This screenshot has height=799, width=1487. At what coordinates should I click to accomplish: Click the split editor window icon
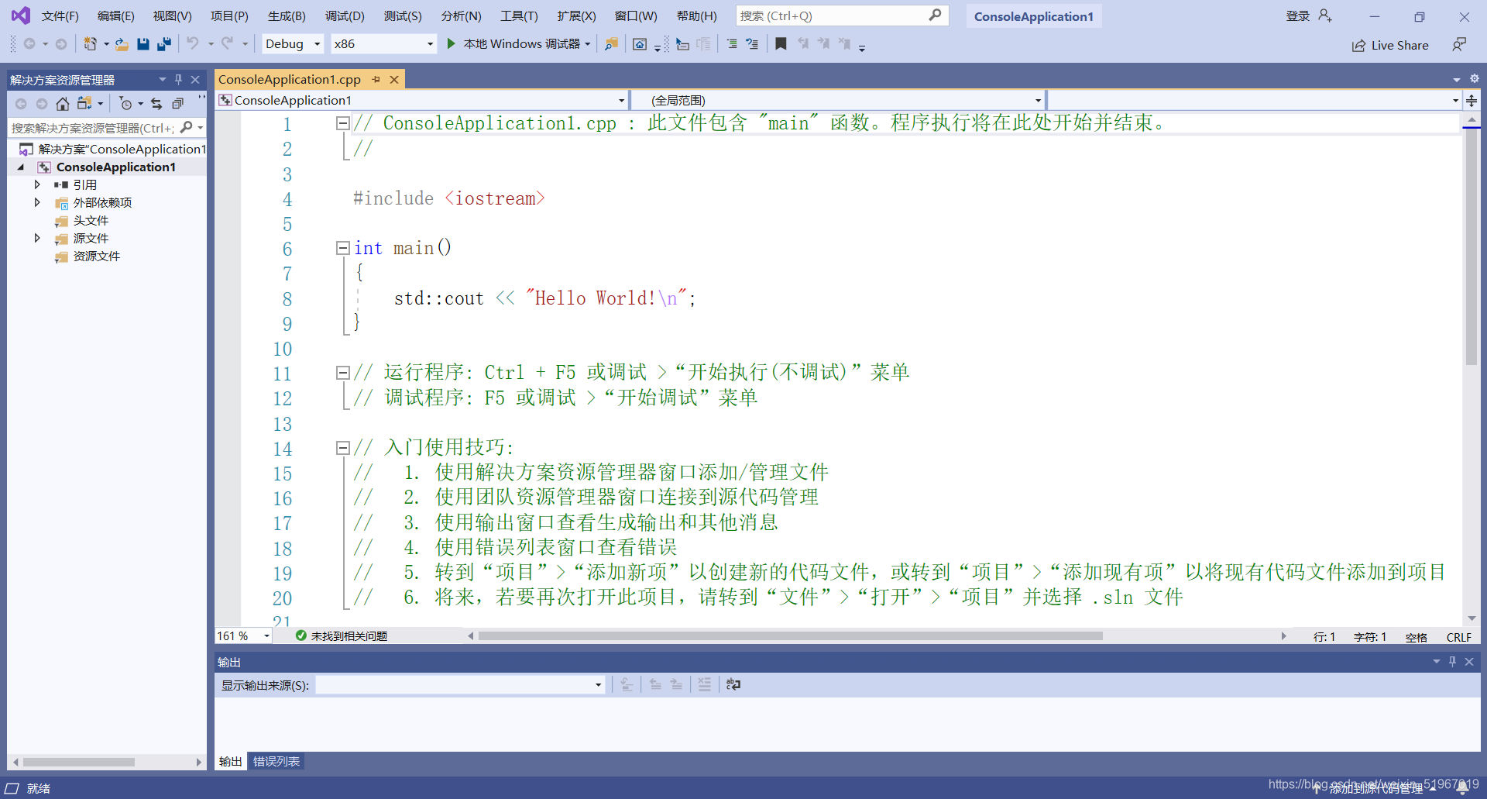click(x=1472, y=100)
